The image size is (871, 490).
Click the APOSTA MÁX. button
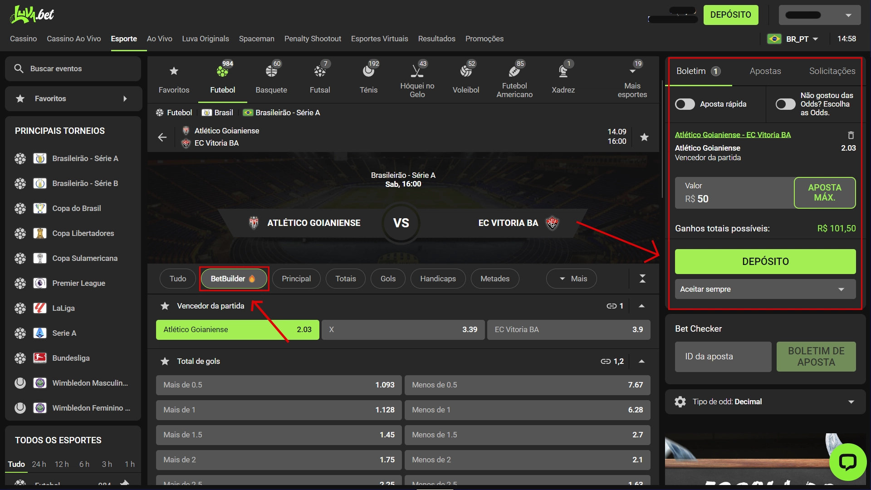point(824,193)
